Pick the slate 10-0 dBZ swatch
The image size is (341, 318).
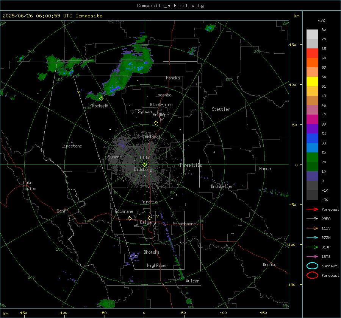click(x=312, y=176)
